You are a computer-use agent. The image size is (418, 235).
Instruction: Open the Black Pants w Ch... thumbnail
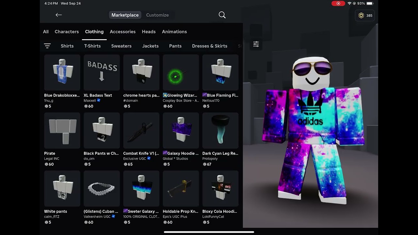[x=102, y=131]
